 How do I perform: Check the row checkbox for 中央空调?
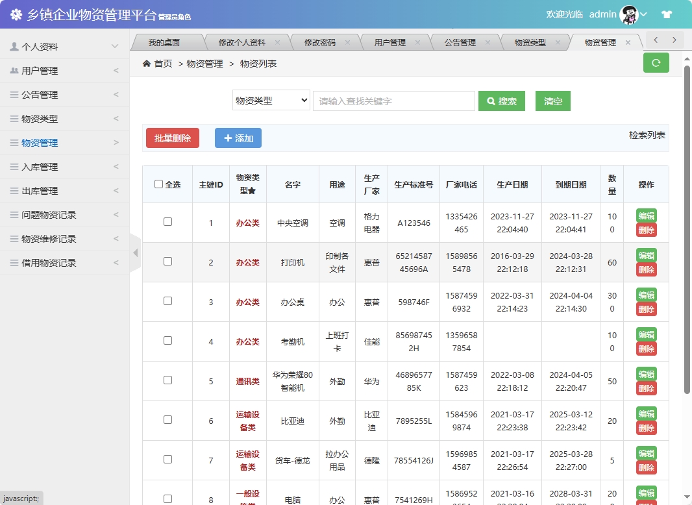167,223
